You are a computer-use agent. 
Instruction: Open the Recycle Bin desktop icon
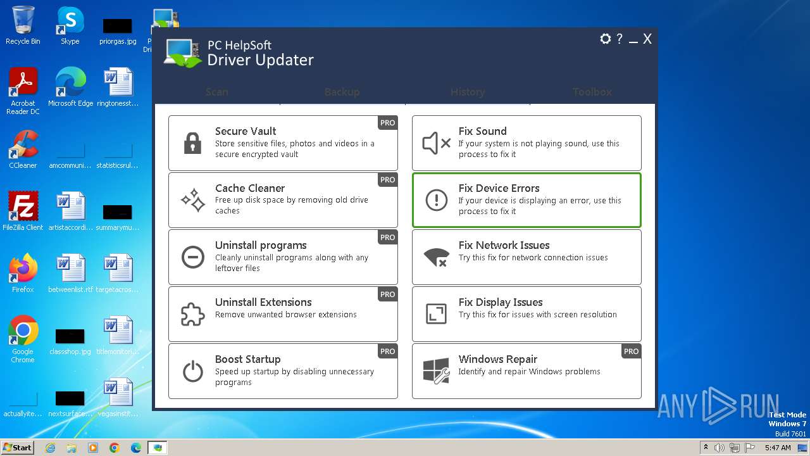[x=23, y=25]
